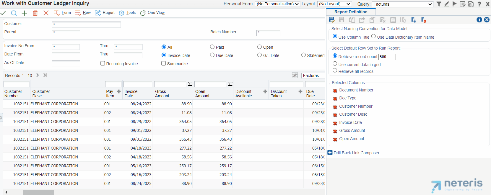
Task: Click the One View button
Action: (x=152, y=13)
